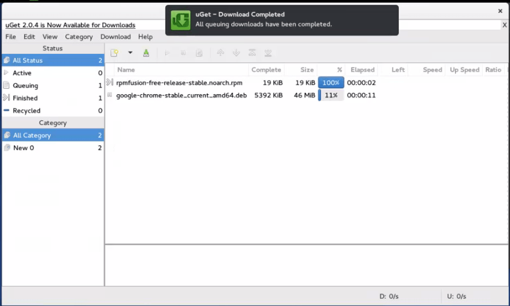The image size is (510, 306).
Task: Click the 11% progress bar
Action: point(331,95)
